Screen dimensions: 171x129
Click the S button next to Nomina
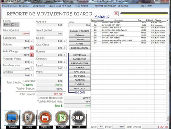coord(65,55)
